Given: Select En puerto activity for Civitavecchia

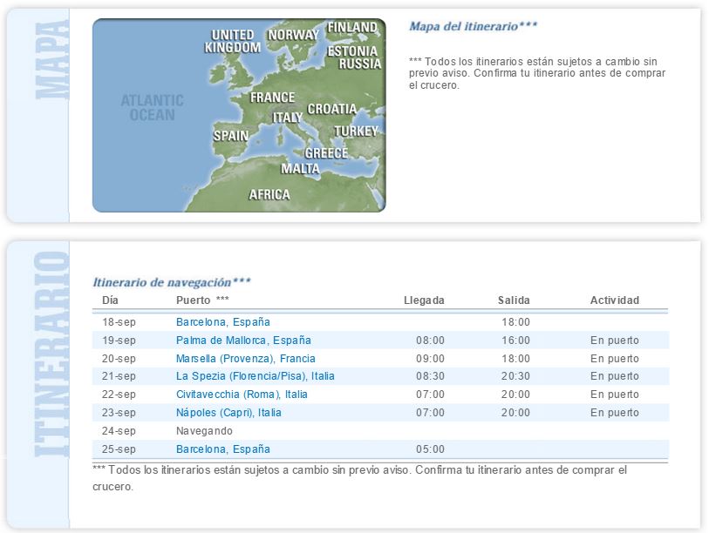Looking at the screenshot, I should coord(615,395).
